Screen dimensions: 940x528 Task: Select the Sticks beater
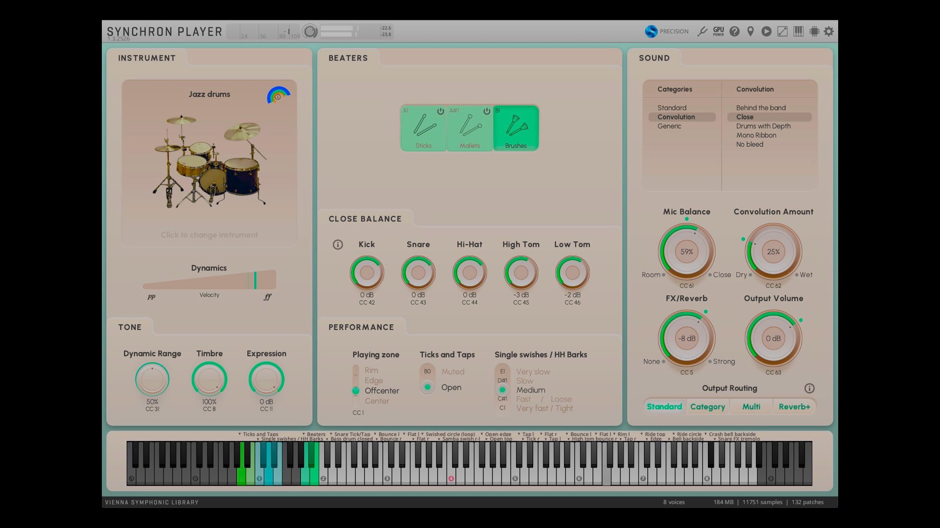pyautogui.click(x=423, y=128)
